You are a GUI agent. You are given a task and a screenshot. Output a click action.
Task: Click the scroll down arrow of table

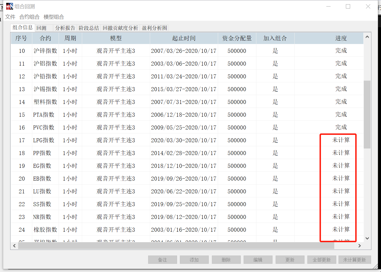[367, 238]
